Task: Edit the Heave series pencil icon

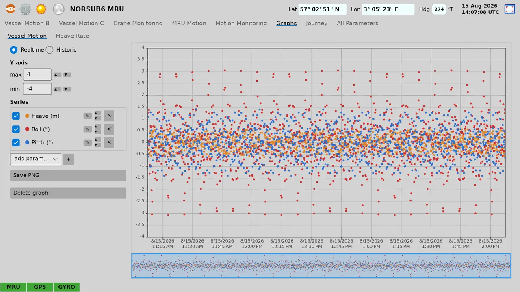Action: (87, 116)
